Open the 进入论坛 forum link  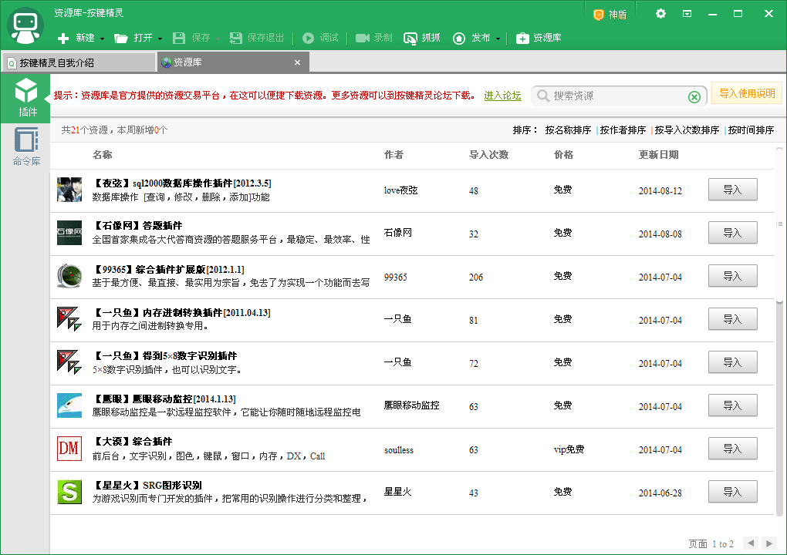503,95
